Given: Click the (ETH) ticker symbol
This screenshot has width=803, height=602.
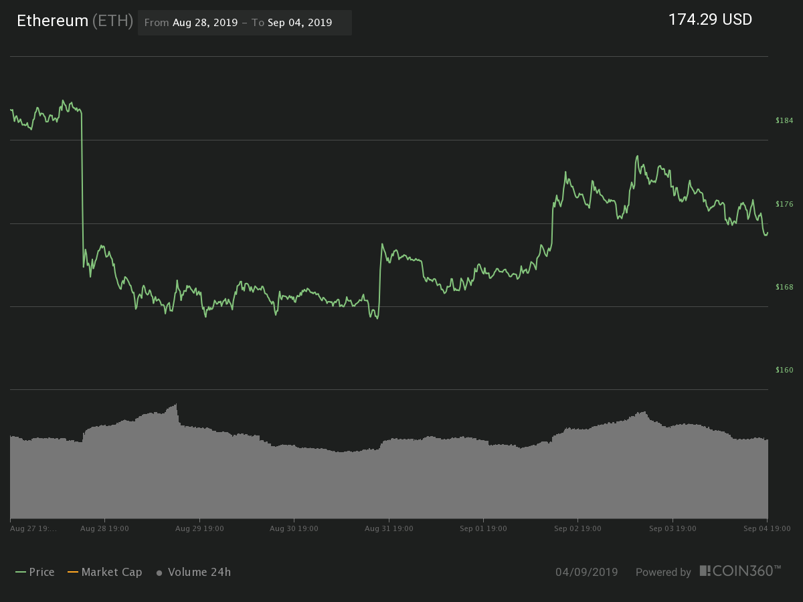Looking at the screenshot, I should click(x=113, y=21).
